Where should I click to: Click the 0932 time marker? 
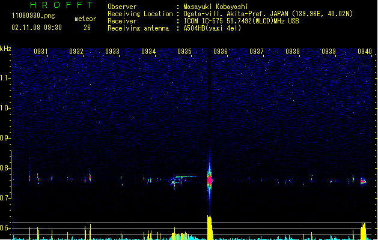pos(76,52)
